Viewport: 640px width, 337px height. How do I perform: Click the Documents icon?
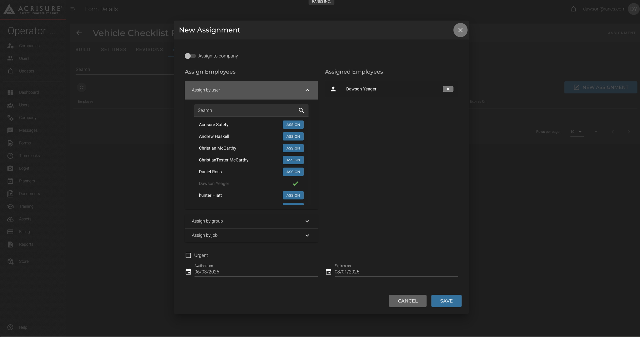[10, 194]
